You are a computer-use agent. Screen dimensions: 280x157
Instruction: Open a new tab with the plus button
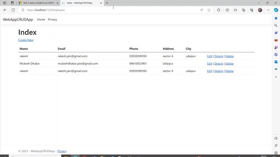pos(107,3)
